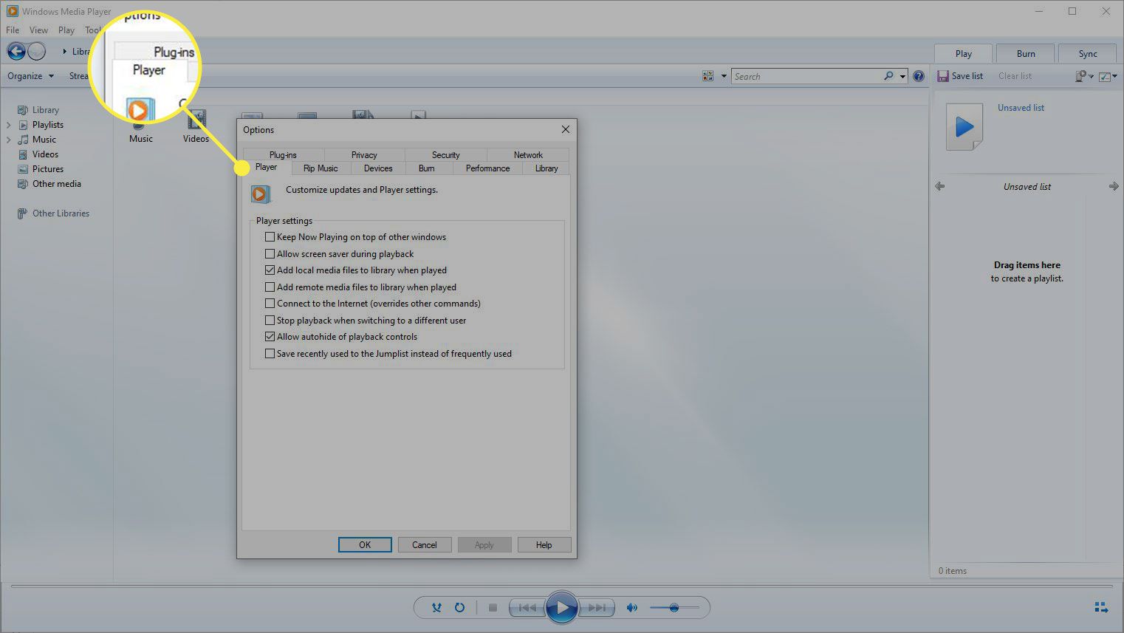This screenshot has height=633, width=1124.
Task: Check Stop playback when switching user
Action: click(270, 321)
